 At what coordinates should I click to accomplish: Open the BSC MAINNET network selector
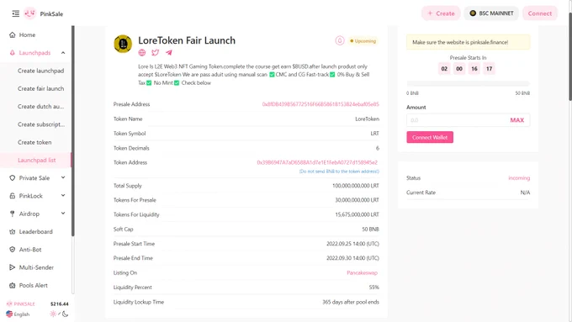coord(491,13)
